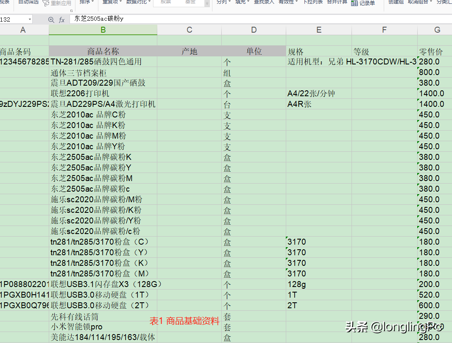Viewport: 452px width, 343px height.
Task: Select cell 东芝2505ac品牌碳粉K
Action: [x=103, y=157]
